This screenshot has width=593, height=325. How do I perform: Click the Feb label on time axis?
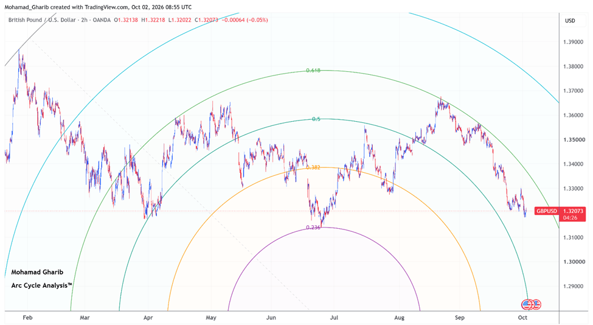(x=27, y=318)
